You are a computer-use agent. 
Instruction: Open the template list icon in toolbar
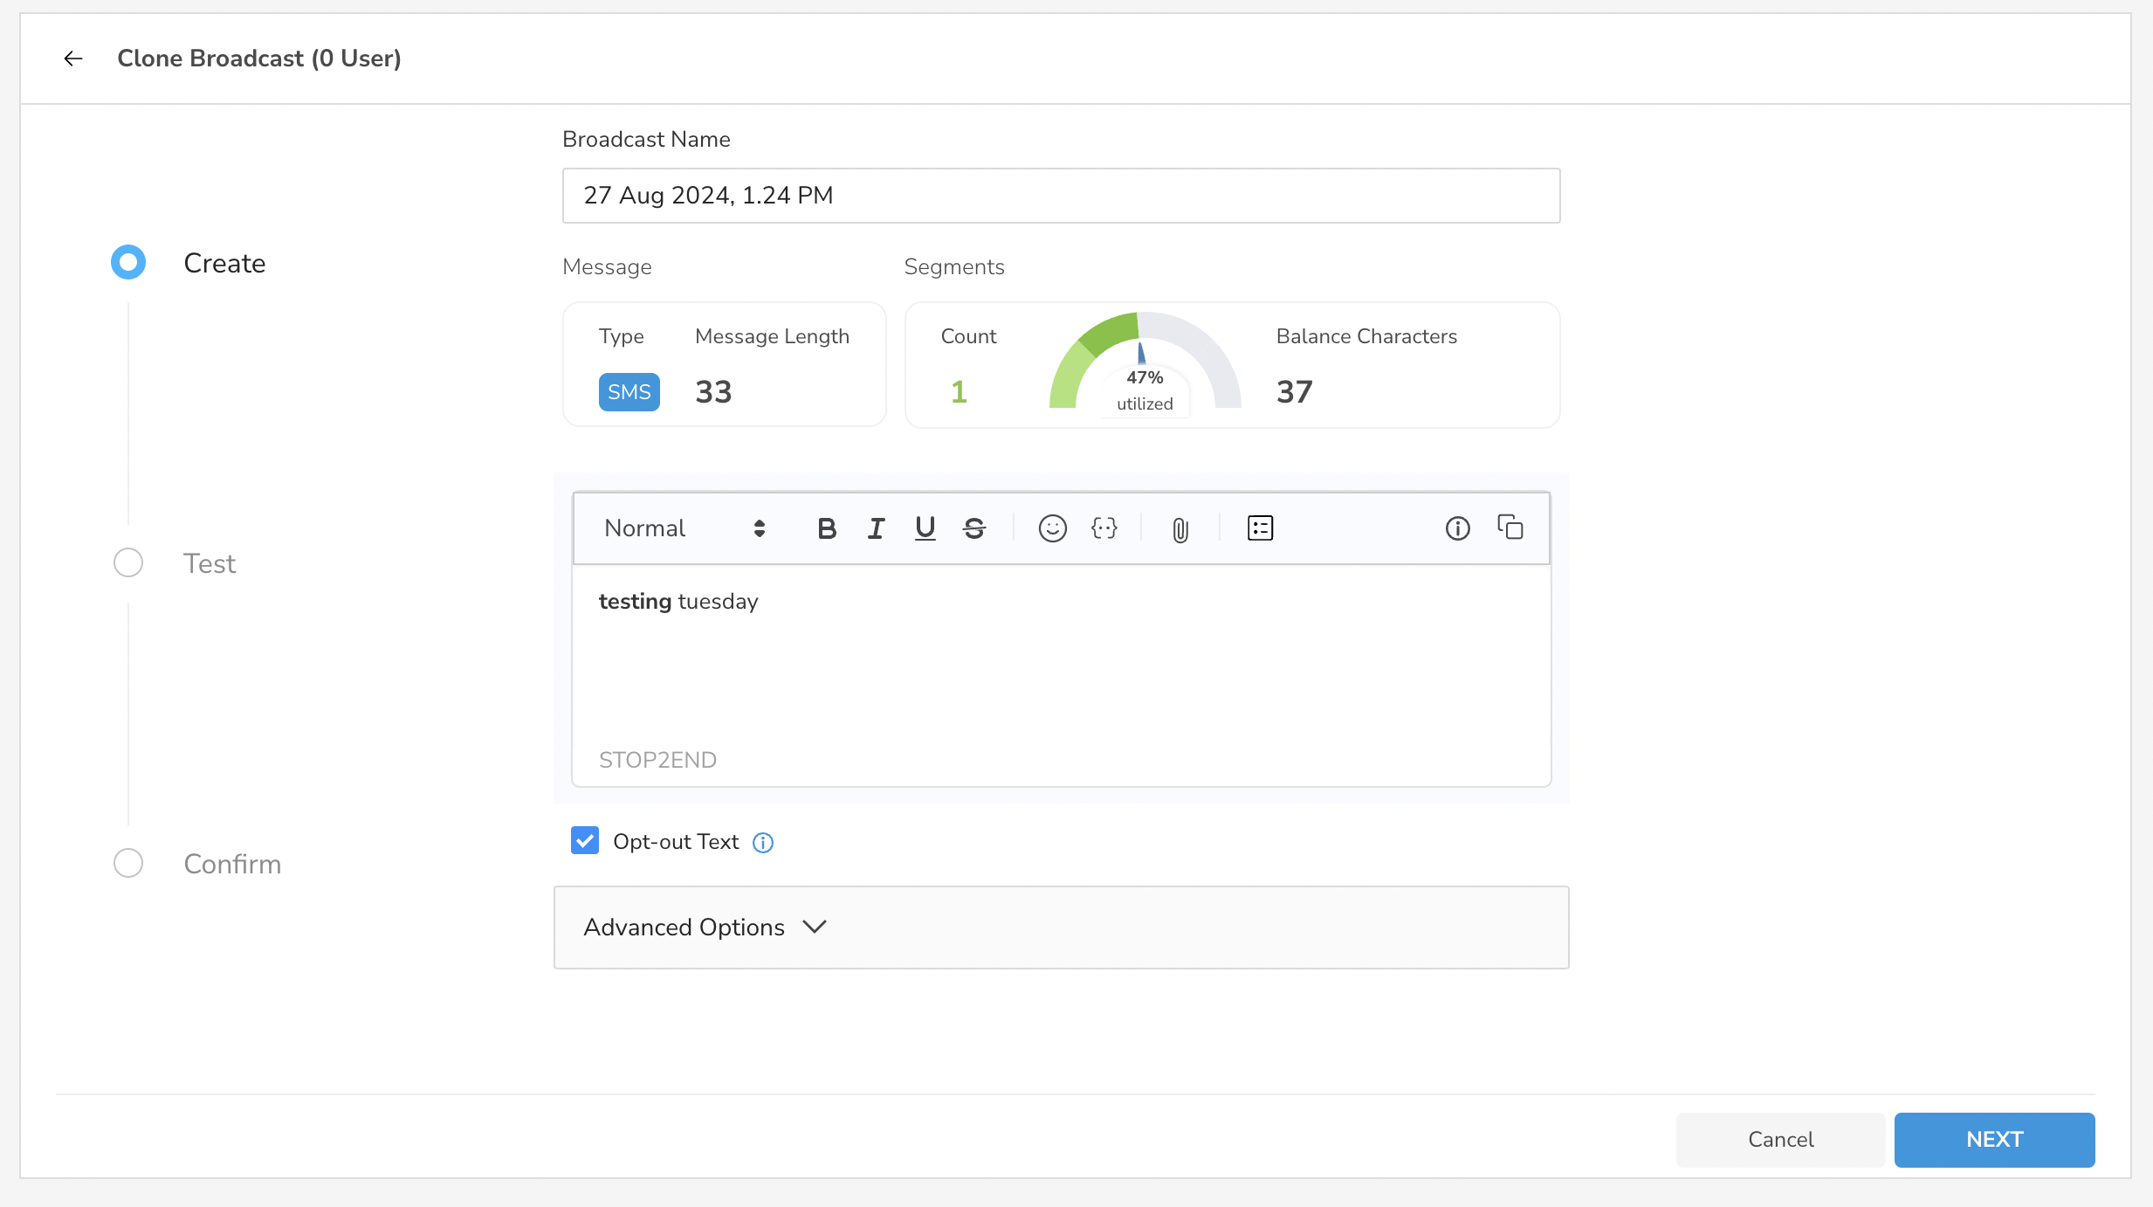(x=1260, y=528)
